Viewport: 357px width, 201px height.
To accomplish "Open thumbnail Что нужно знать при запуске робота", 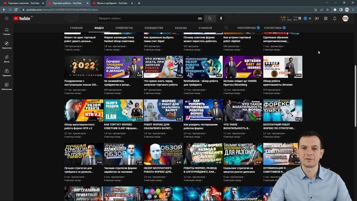I will point(163,67).
